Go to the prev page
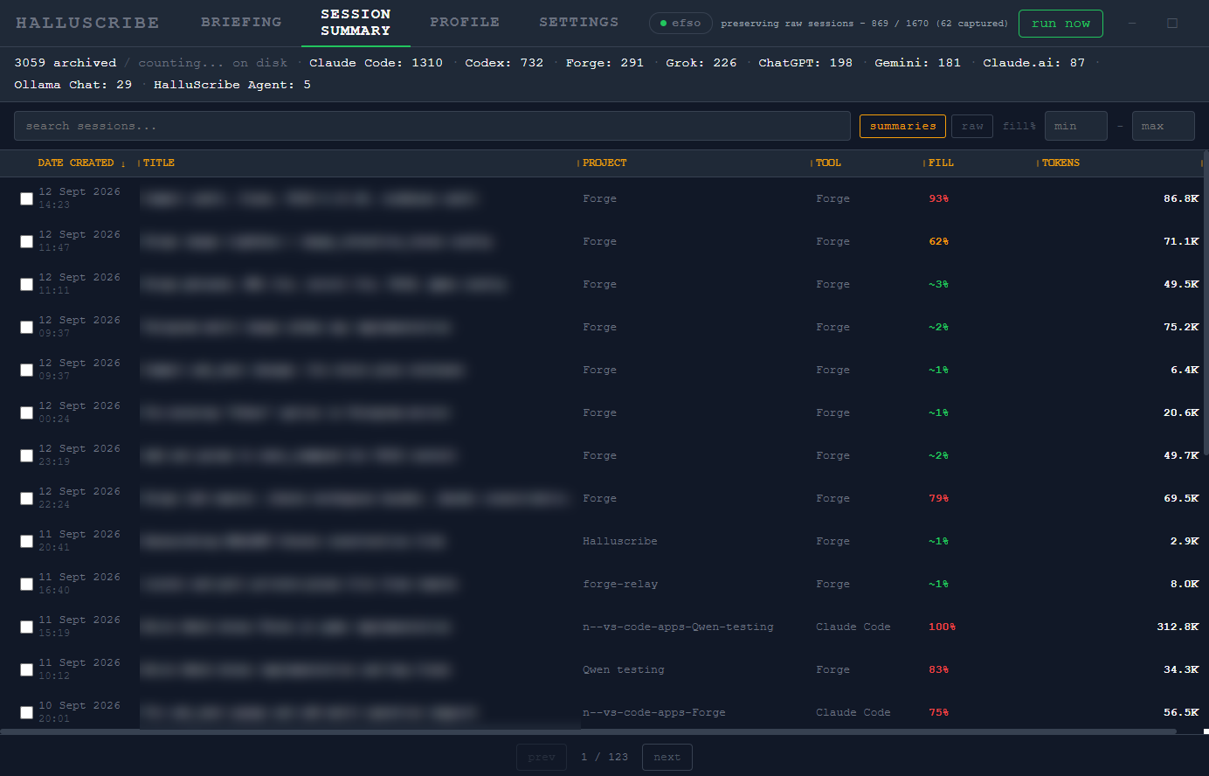This screenshot has height=776, width=1209. (542, 757)
